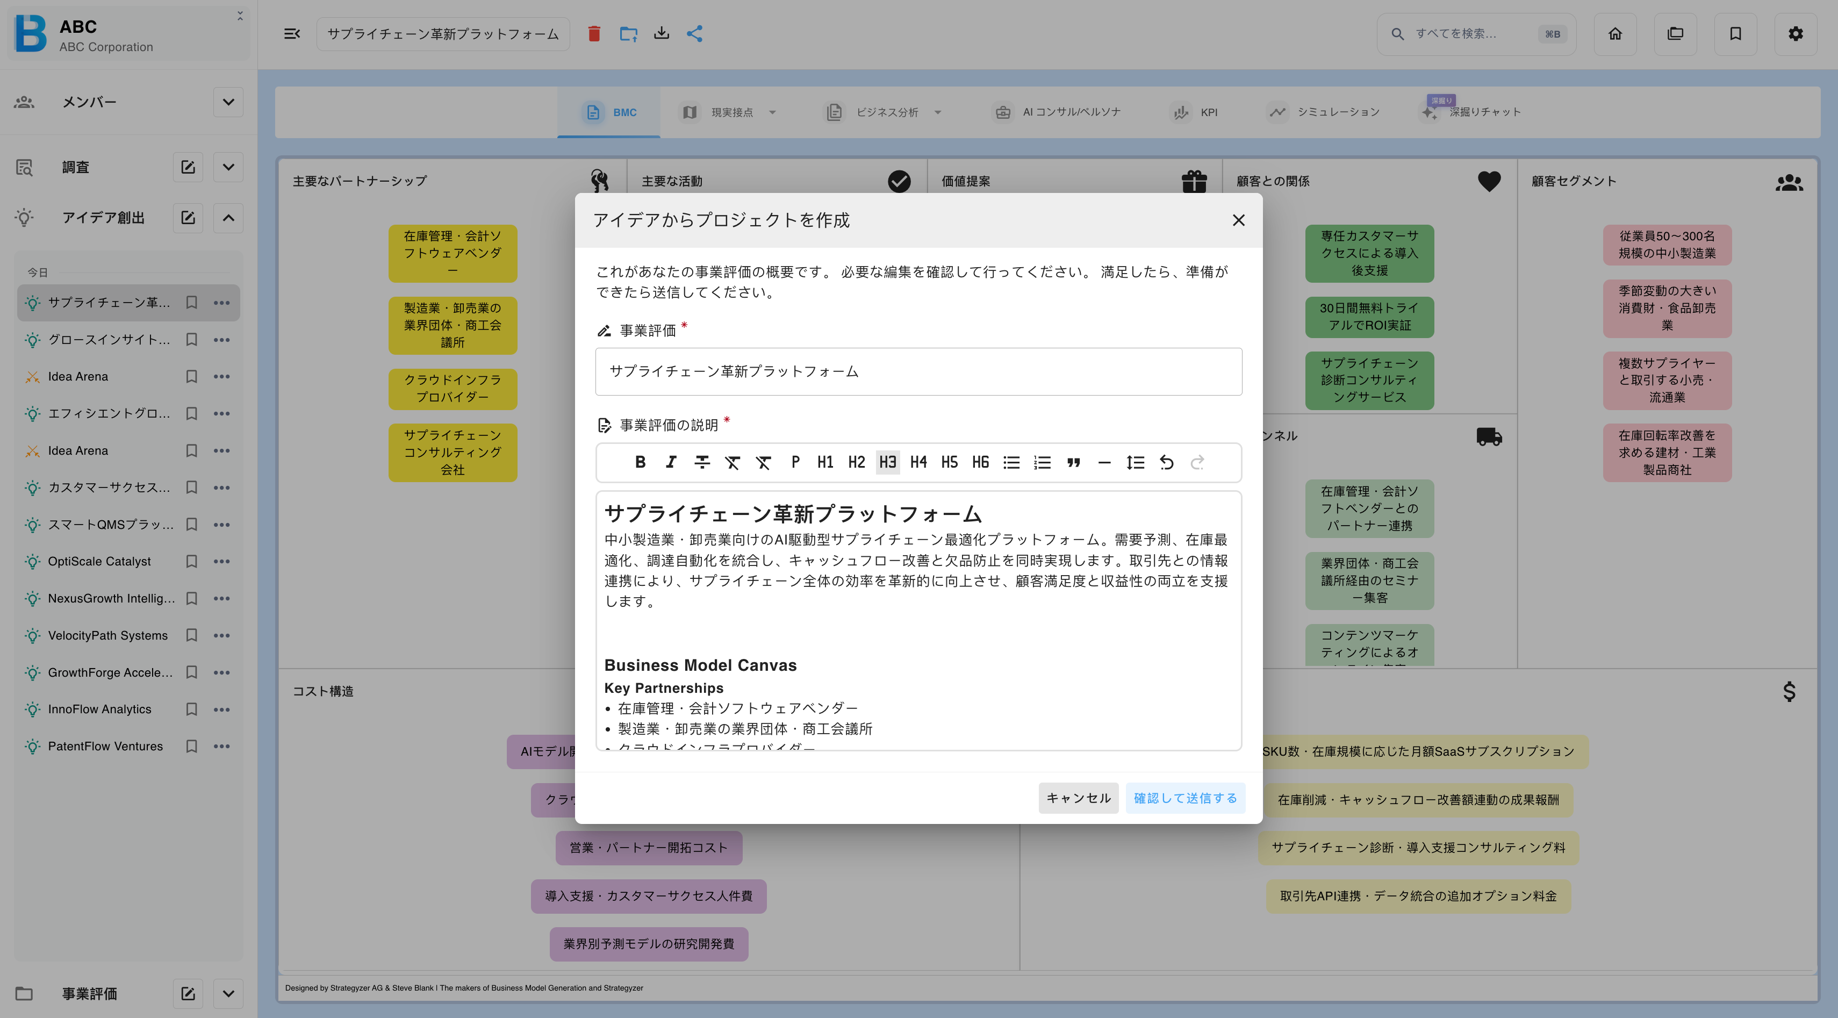1838x1018 pixels.
Task: Toggle bookmark for OptiScale Catalyst
Action: (x=191, y=562)
